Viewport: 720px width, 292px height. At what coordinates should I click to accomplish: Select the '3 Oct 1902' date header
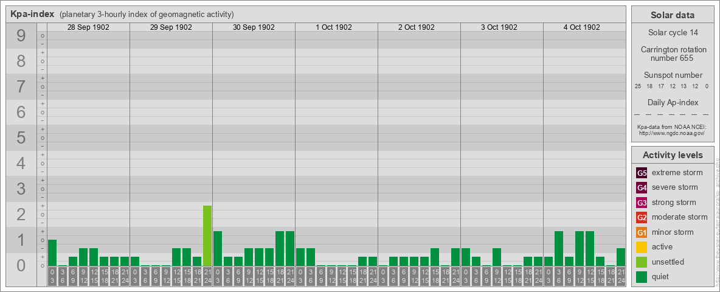[499, 27]
